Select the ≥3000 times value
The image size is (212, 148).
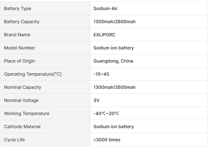(x=107, y=140)
